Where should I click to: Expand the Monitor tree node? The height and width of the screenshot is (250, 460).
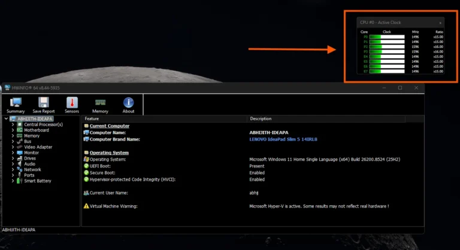(13, 153)
